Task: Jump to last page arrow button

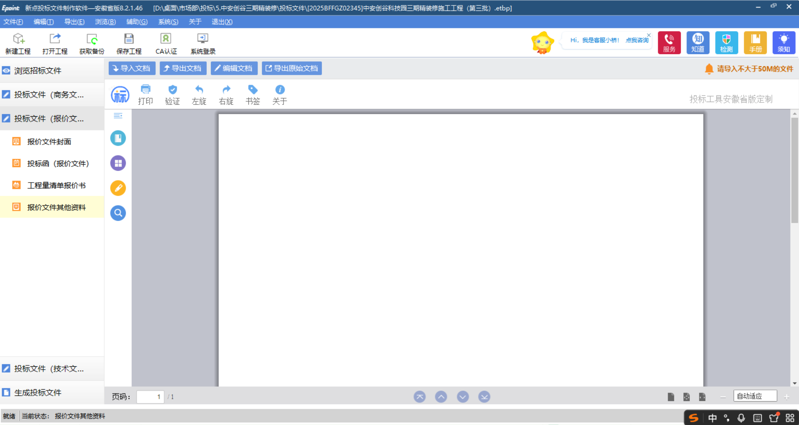Action: coord(484,397)
